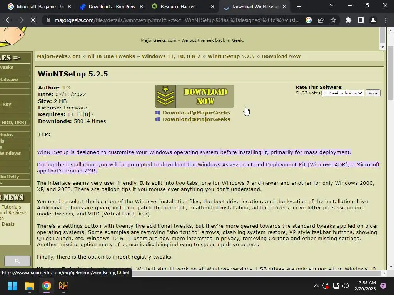The image size is (394, 295).
Task: Open MajorGeeks.Com breadcrumb link
Action: click(59, 56)
